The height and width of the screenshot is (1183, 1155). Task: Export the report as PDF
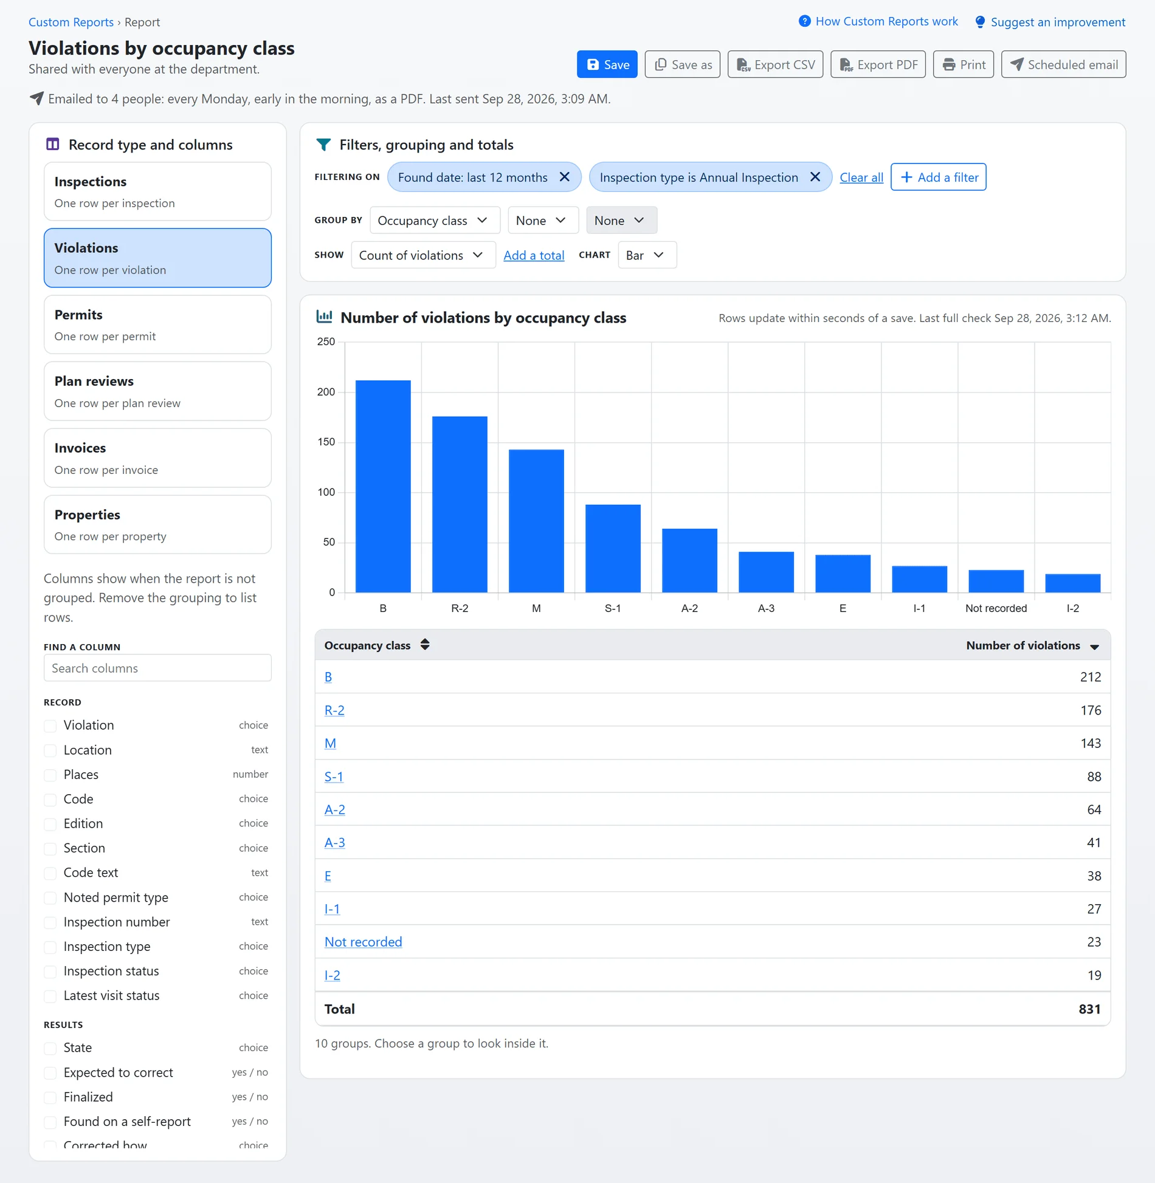(x=878, y=64)
